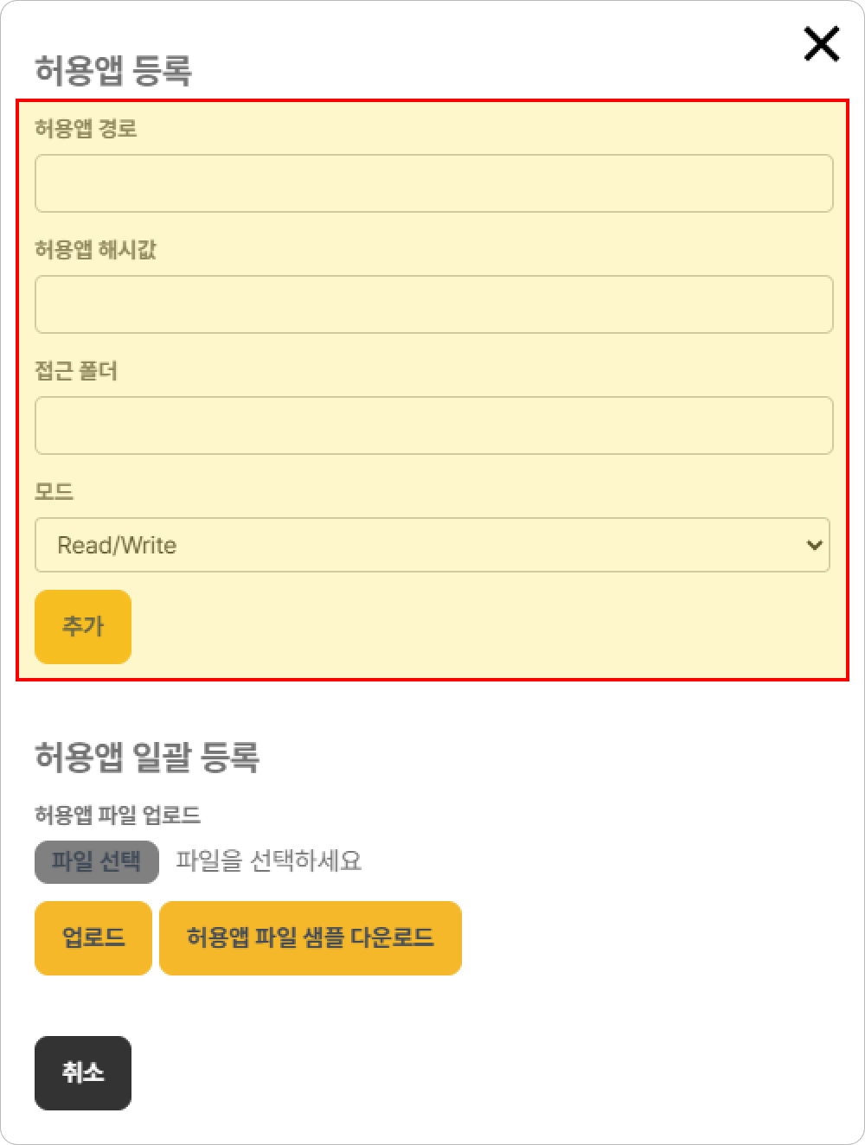Click the 접근 폴더 field label
Viewport: 865px width, 1145px height.
pos(76,371)
